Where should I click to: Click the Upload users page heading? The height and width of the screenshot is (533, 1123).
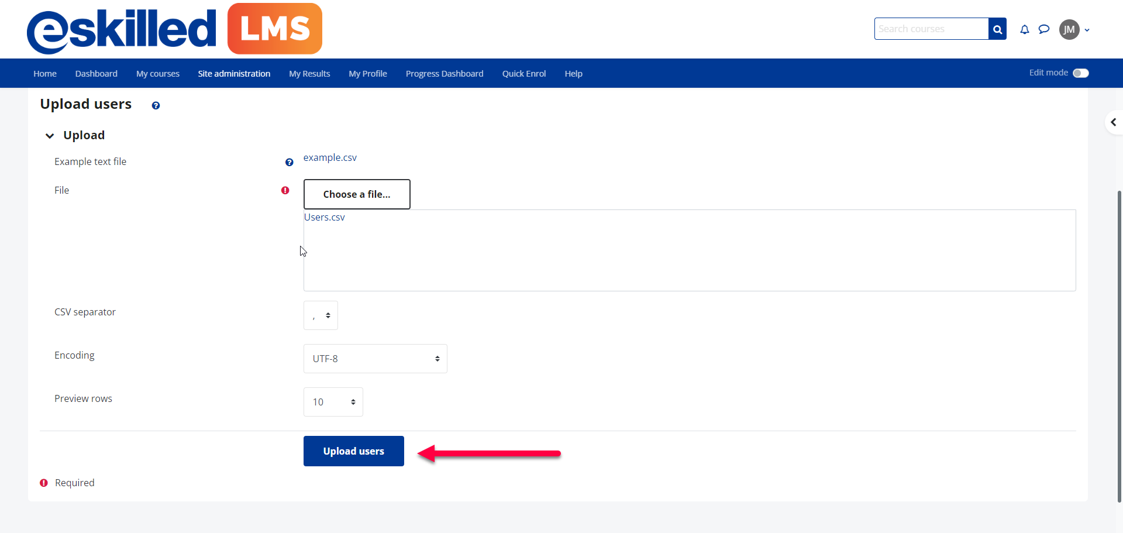tap(86, 104)
